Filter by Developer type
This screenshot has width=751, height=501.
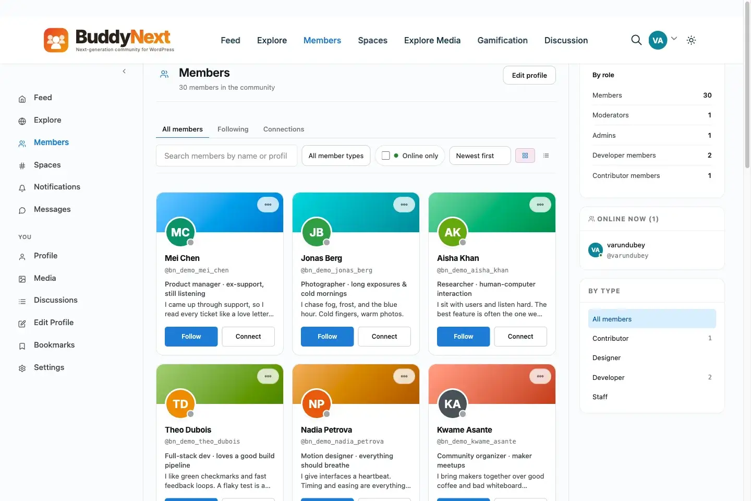pos(652,377)
